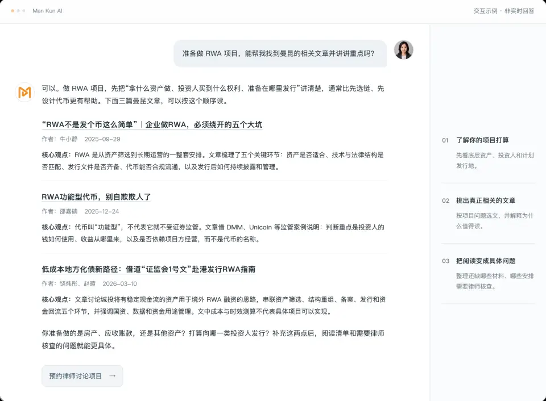Viewport: 546px width, 401px height.
Task: Click the intro paragraph starting 可以。做 RWA 项目
Action: pos(213,95)
